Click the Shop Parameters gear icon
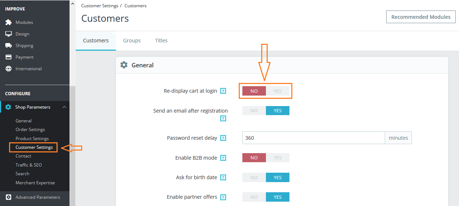This screenshot has height=206, width=459. click(x=8, y=107)
